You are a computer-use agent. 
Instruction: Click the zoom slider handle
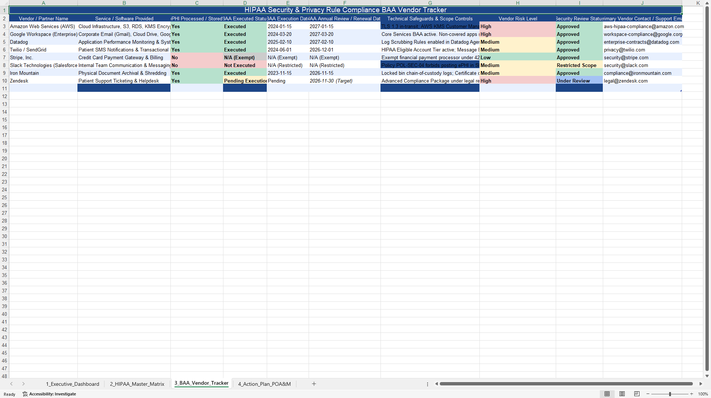[670, 394]
